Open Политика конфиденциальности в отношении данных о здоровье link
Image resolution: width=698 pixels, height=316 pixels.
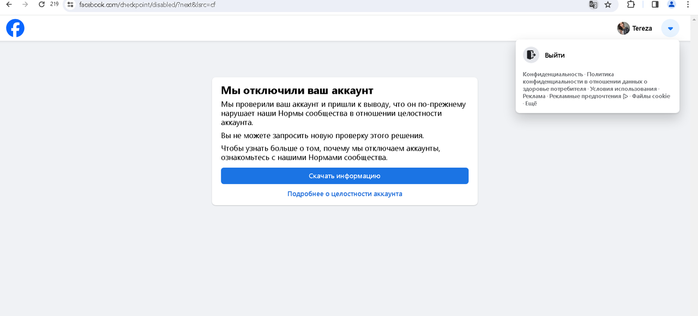pyautogui.click(x=585, y=81)
